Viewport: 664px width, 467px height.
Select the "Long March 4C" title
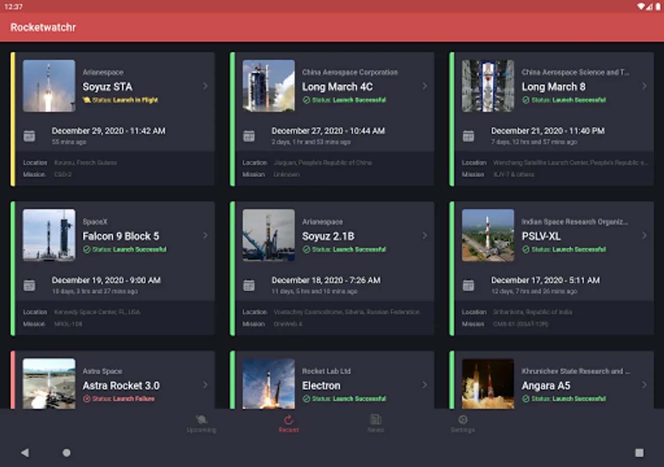337,87
